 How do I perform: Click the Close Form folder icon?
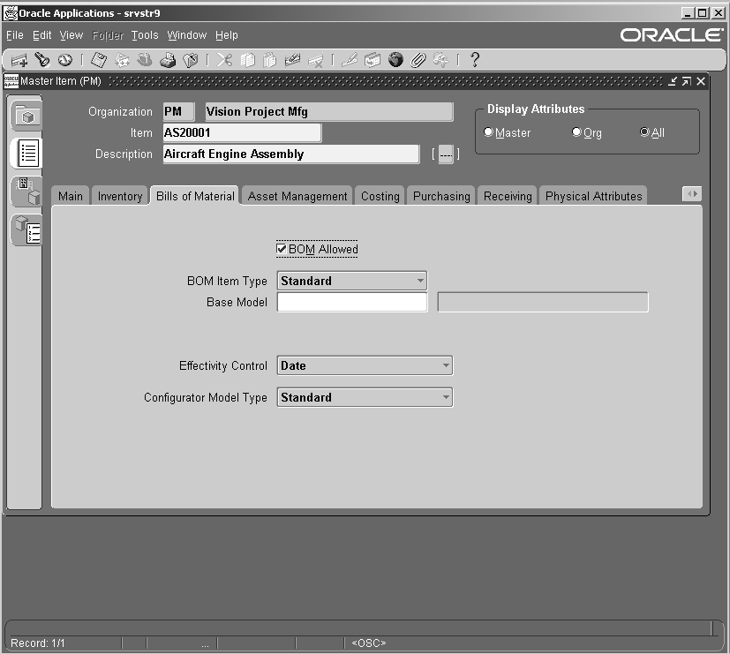(x=191, y=60)
